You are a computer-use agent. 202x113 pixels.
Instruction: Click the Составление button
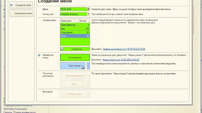(75, 57)
